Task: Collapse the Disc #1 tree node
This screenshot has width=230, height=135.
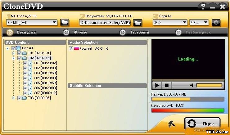Action: coord(7,48)
